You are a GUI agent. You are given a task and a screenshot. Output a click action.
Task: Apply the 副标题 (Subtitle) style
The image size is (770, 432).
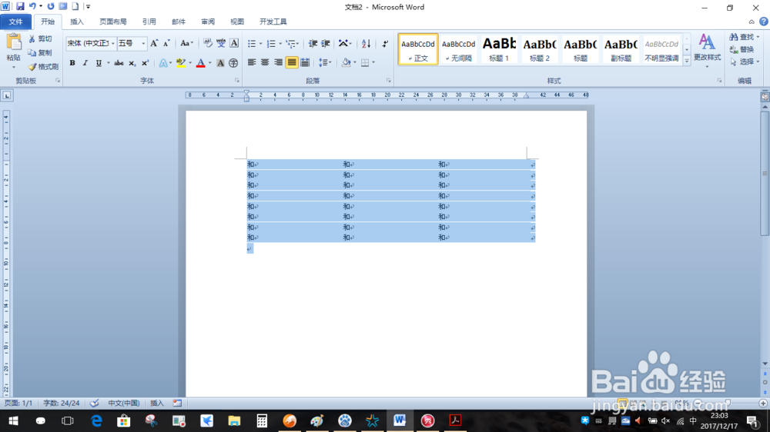(x=621, y=49)
